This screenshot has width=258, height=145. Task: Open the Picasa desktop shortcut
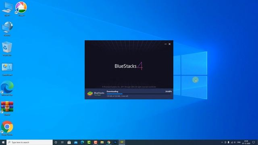pos(21,9)
